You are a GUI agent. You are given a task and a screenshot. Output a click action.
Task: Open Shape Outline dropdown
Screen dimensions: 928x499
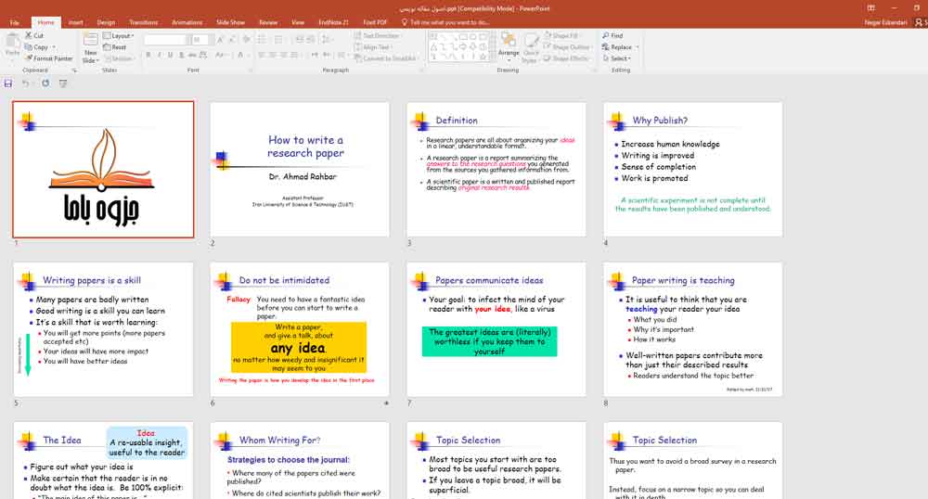click(x=568, y=46)
